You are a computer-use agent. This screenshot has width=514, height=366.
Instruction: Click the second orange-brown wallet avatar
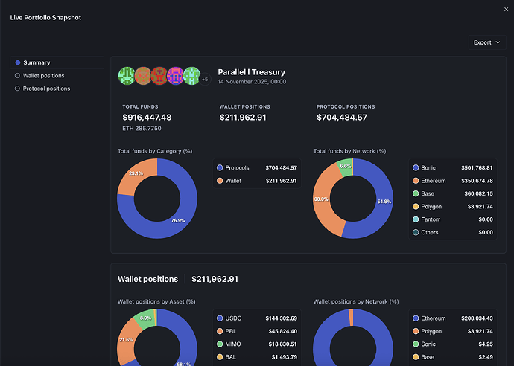[x=143, y=76]
